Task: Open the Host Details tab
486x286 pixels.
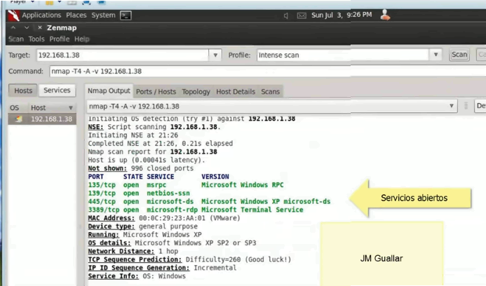Action: click(x=236, y=92)
